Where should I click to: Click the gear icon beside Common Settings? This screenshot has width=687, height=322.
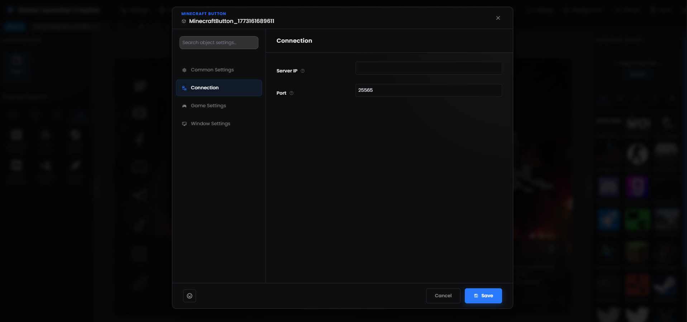tap(184, 70)
